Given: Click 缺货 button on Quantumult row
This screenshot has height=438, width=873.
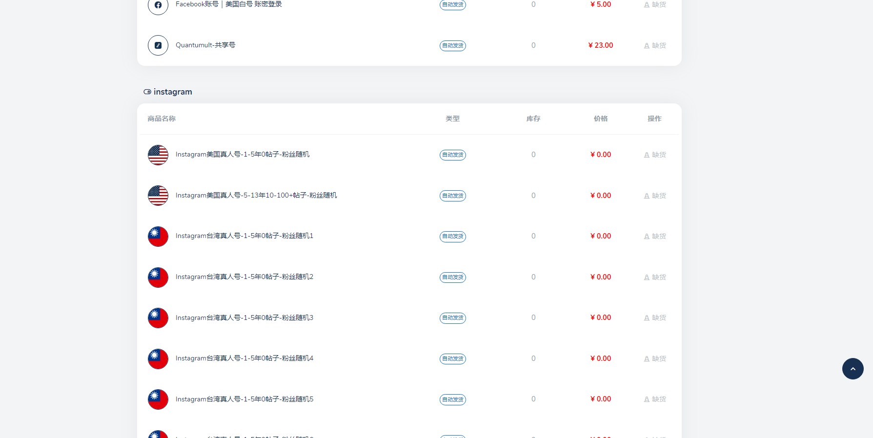Looking at the screenshot, I should point(654,46).
